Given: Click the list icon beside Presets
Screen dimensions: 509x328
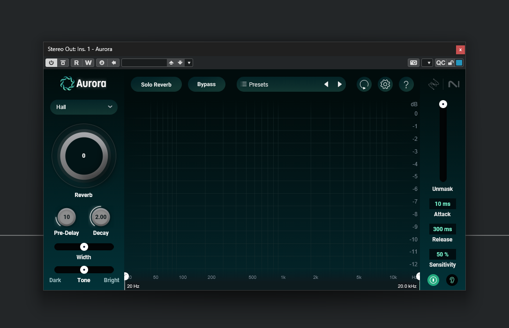Looking at the screenshot, I should click(x=243, y=84).
